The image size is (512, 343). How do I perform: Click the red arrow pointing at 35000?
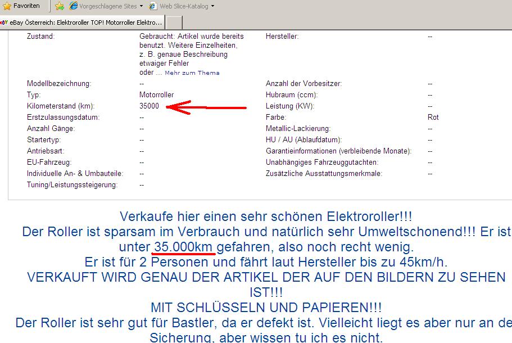click(208, 107)
